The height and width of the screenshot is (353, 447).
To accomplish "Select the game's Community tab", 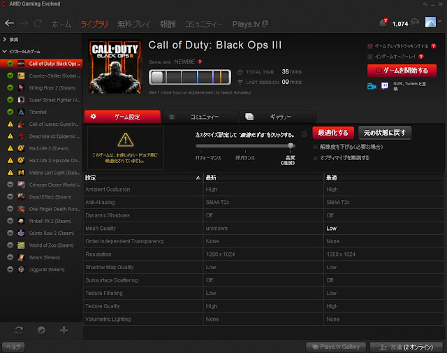I will click(x=200, y=117).
